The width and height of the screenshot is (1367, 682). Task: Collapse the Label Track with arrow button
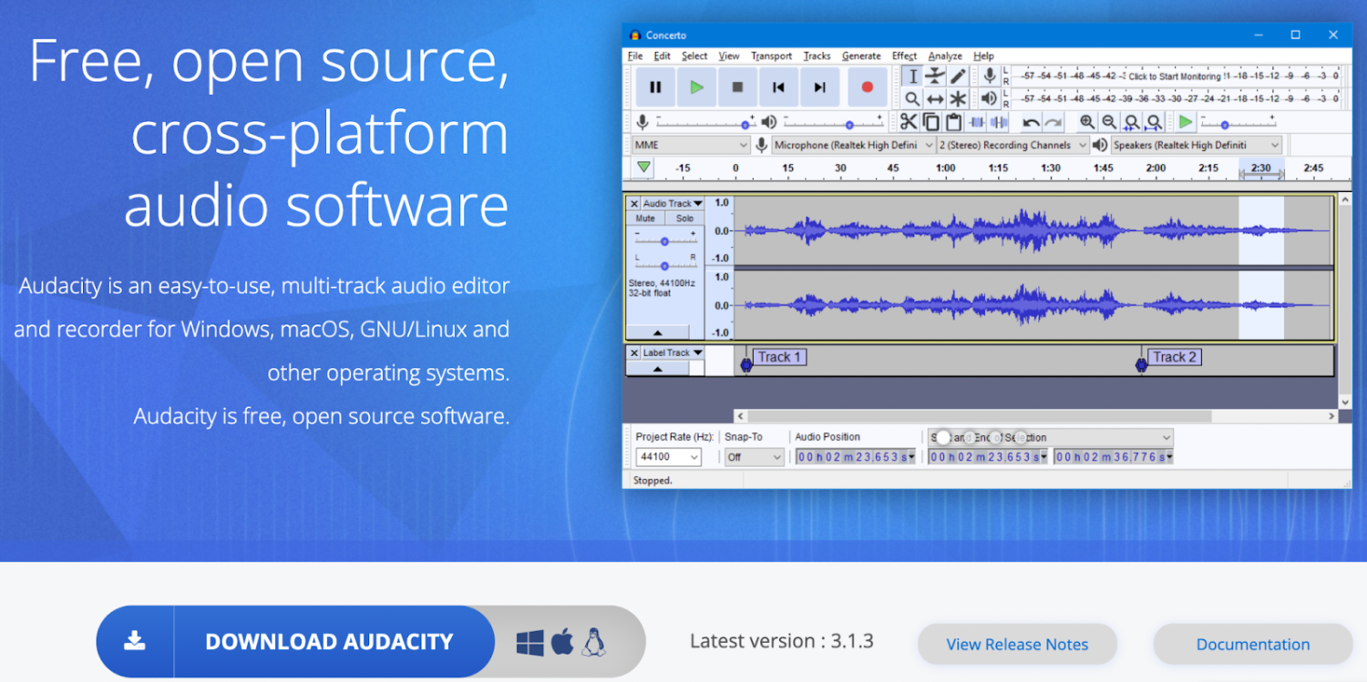point(657,369)
